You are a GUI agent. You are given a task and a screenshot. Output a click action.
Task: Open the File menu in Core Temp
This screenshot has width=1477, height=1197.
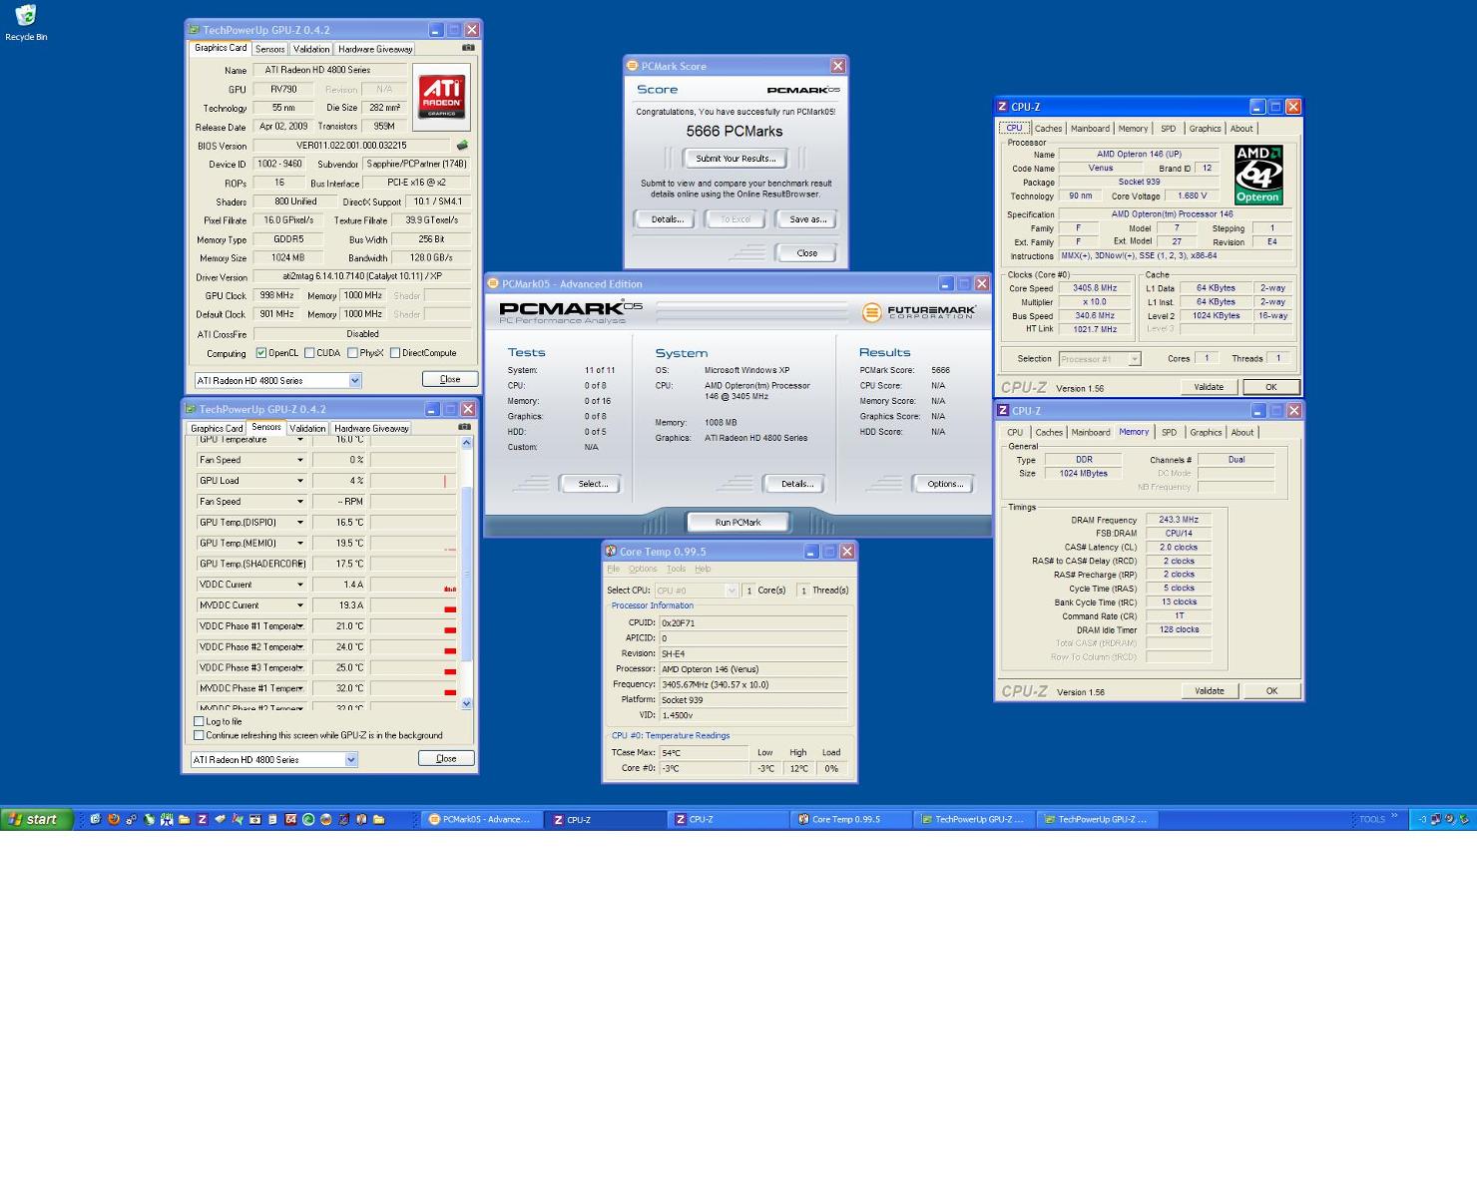pyautogui.click(x=614, y=569)
